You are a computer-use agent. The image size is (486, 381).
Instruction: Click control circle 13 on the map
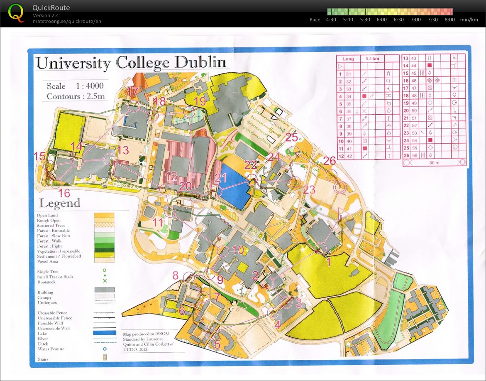pos(109,159)
